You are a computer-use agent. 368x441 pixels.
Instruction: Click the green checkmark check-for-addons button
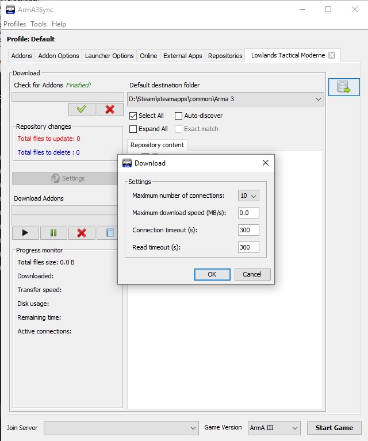pos(82,109)
